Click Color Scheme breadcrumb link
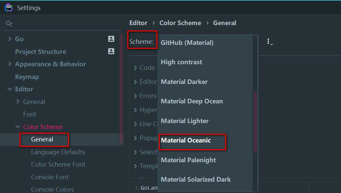The image size is (341, 193). 180,23
